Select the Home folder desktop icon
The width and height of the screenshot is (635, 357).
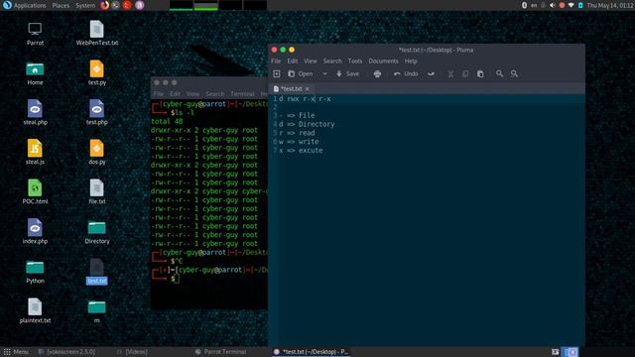coord(35,73)
